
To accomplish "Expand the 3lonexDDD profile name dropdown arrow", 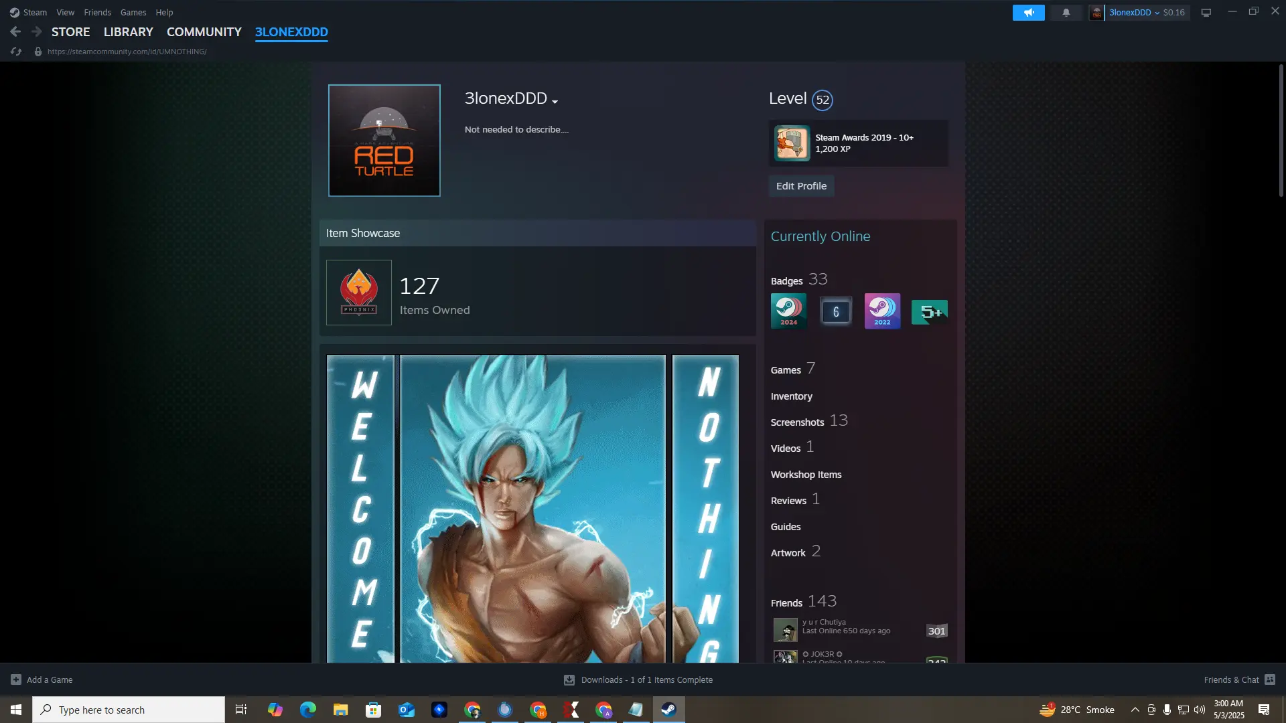I will tap(555, 101).
